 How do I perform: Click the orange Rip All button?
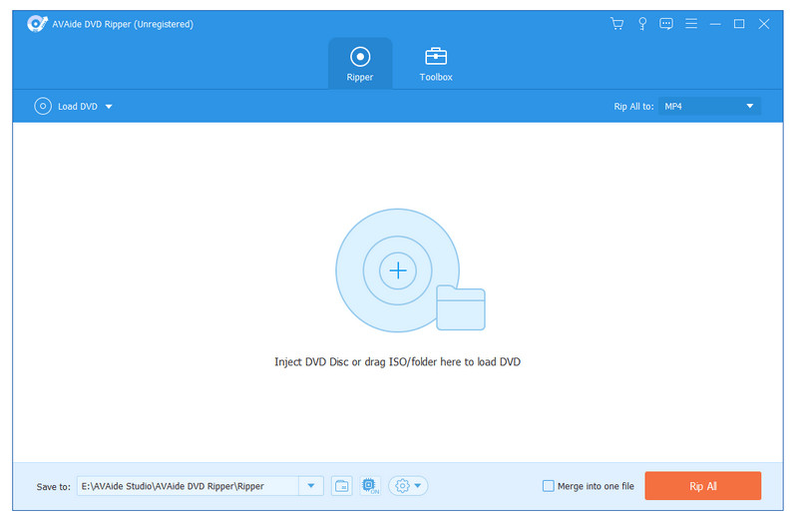coord(703,486)
